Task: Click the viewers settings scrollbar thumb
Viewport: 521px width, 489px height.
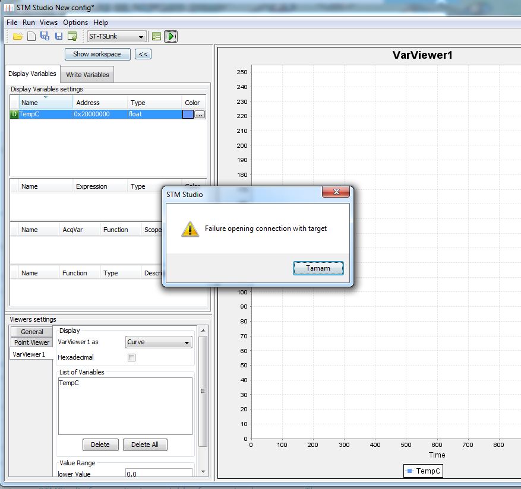Action: click(x=203, y=392)
